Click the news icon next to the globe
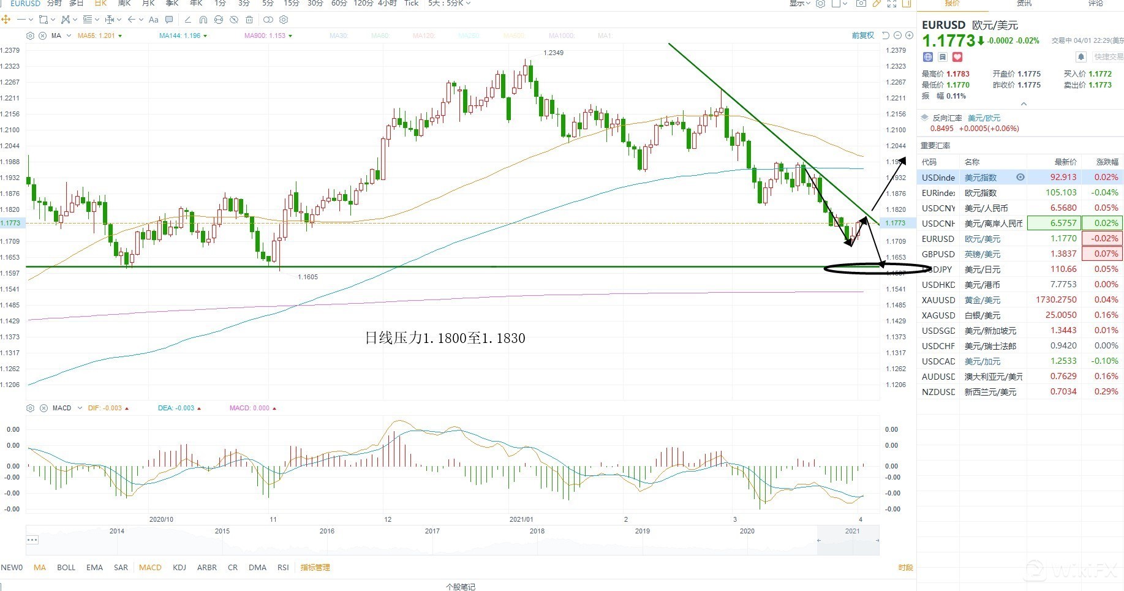1124x591 pixels. point(943,57)
